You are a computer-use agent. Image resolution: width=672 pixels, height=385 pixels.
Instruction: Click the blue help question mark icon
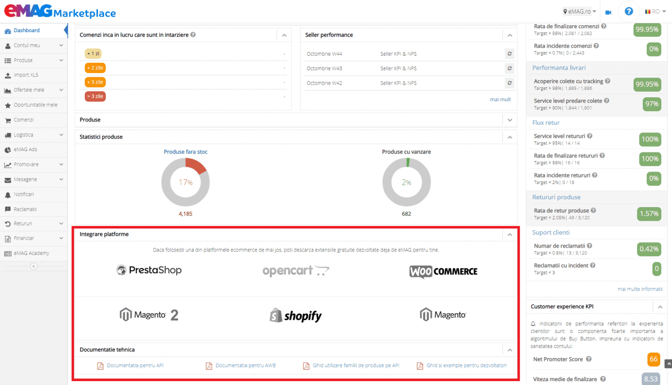(x=628, y=11)
